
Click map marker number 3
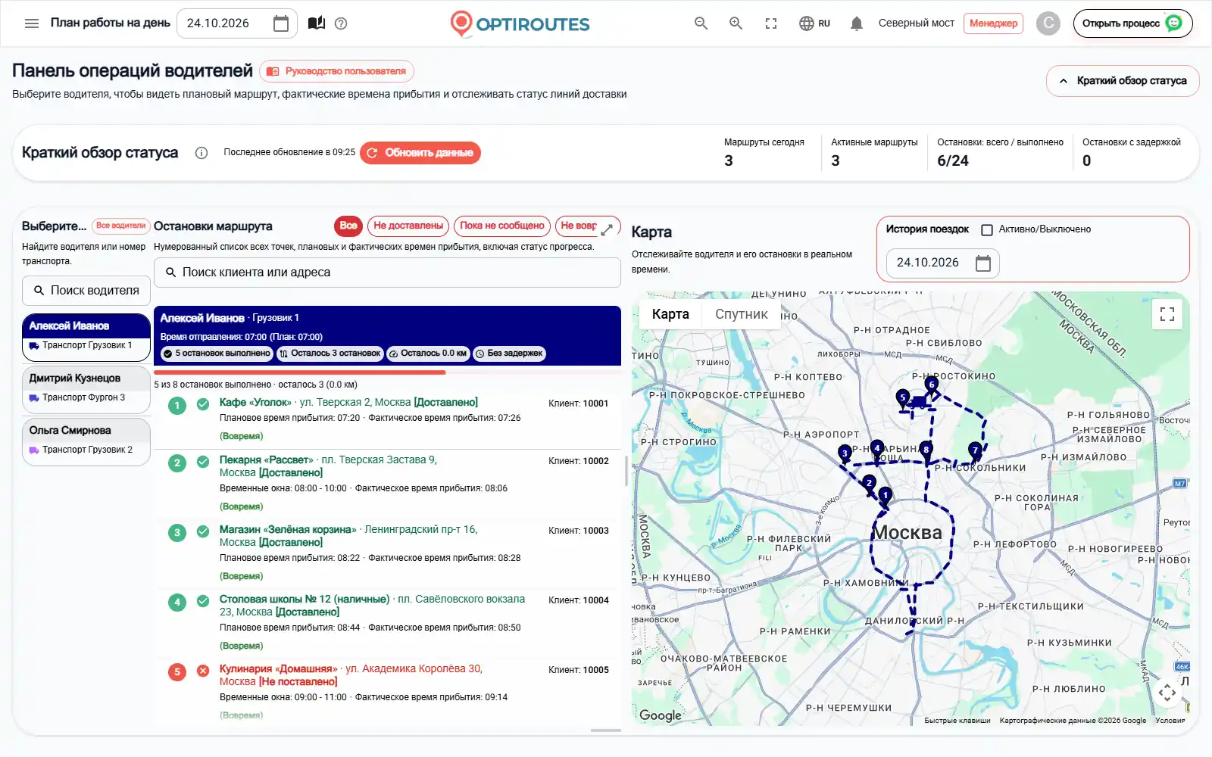click(845, 454)
